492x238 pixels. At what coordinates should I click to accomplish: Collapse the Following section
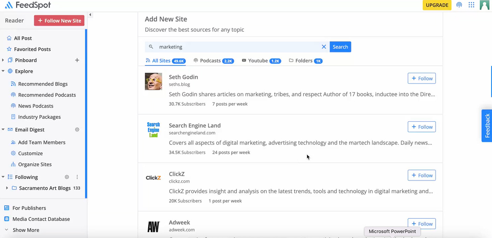click(3, 177)
